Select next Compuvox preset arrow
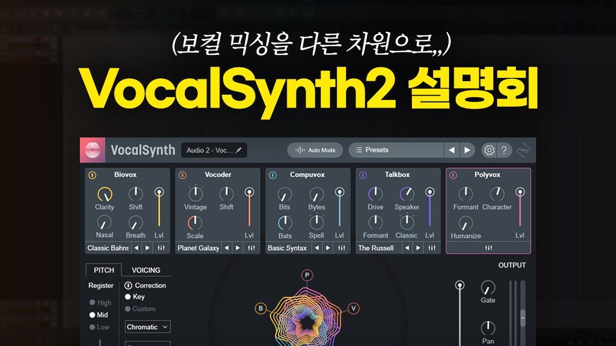This screenshot has width=616, height=346. click(x=328, y=248)
